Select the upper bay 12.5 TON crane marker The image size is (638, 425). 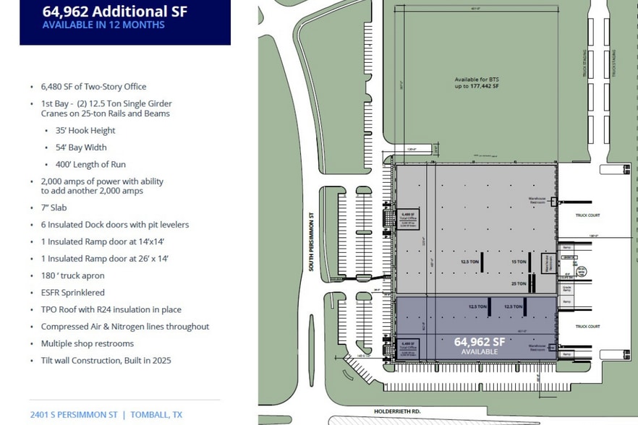471,261
